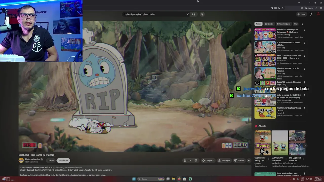
Task: Switch to Firefox on the taskbar
Action: 179,179
